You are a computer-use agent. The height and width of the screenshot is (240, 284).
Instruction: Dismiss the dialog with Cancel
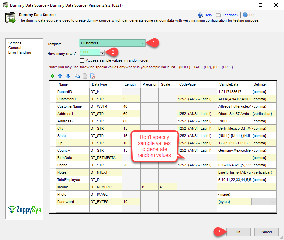266,232
